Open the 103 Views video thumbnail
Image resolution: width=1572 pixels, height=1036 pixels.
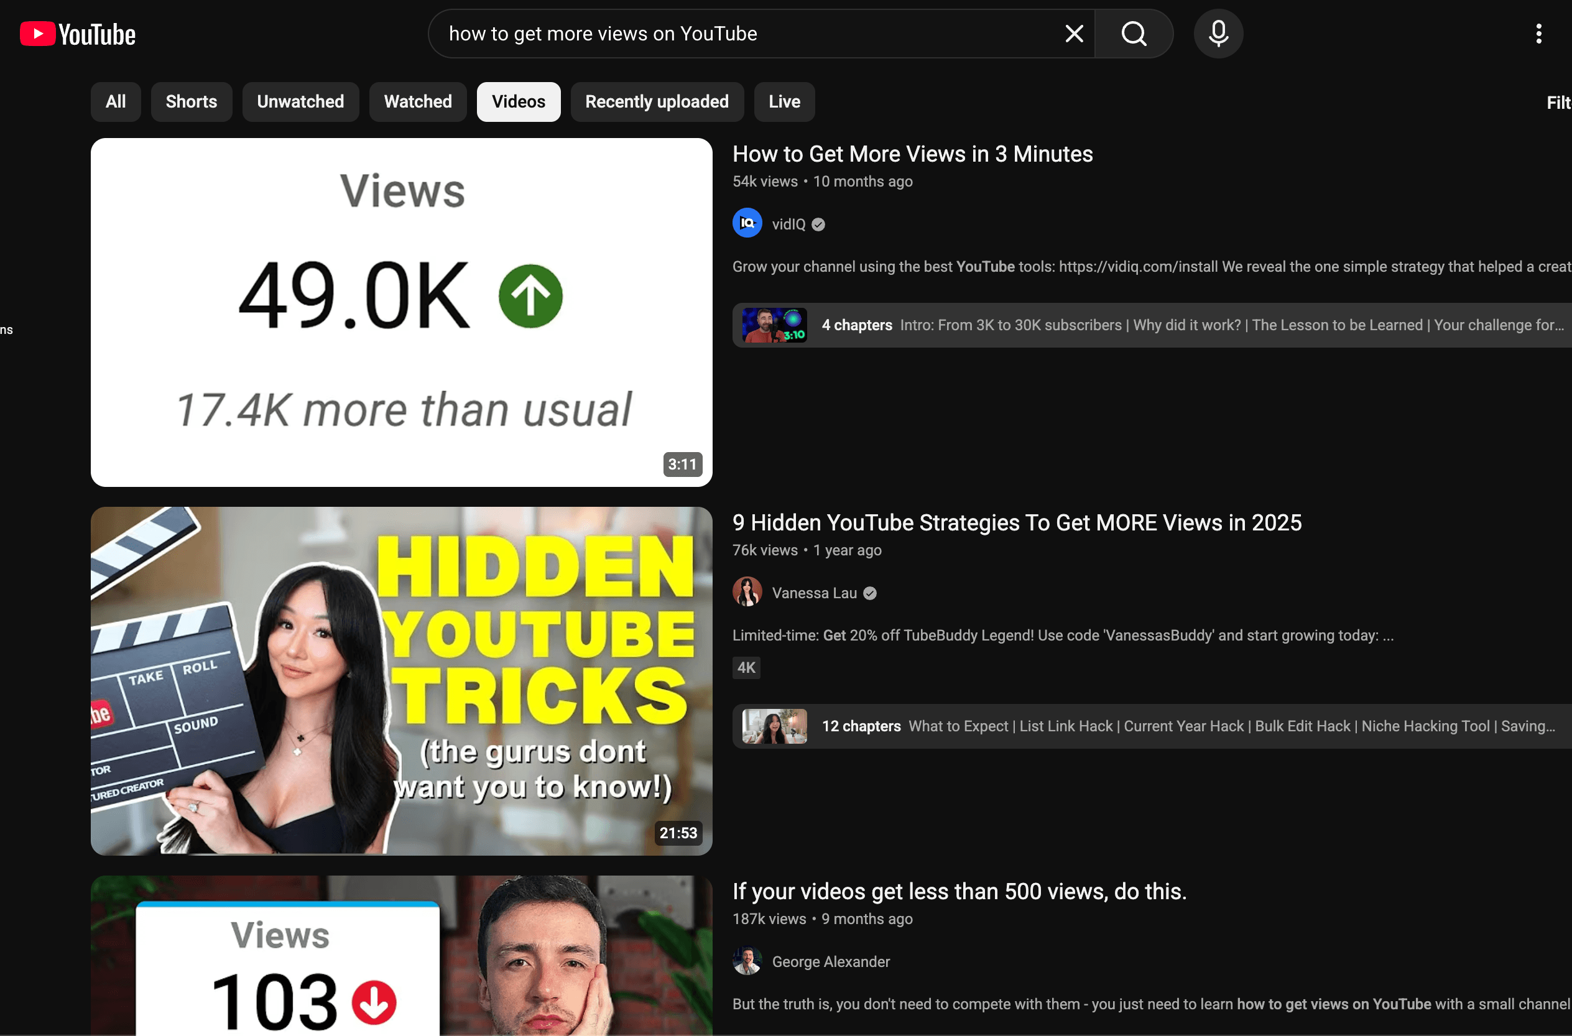402,955
